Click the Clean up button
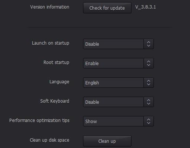This screenshot has height=148, width=190. (107, 141)
